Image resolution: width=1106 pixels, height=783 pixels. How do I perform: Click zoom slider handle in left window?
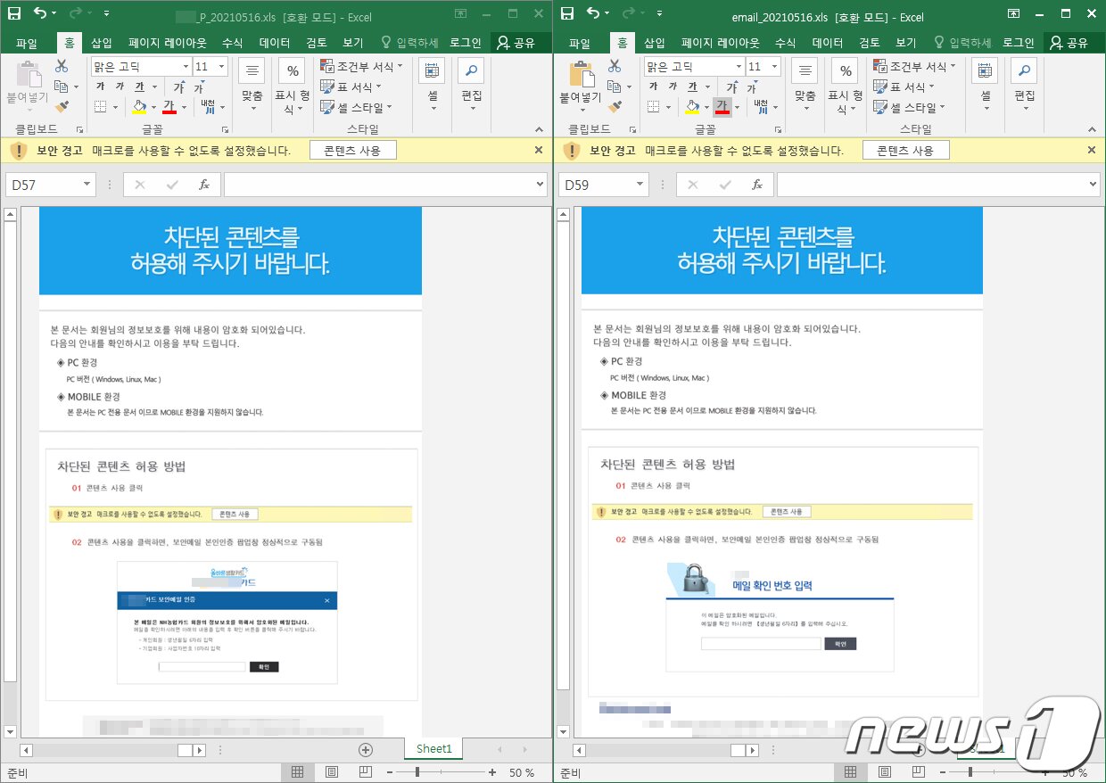418,772
